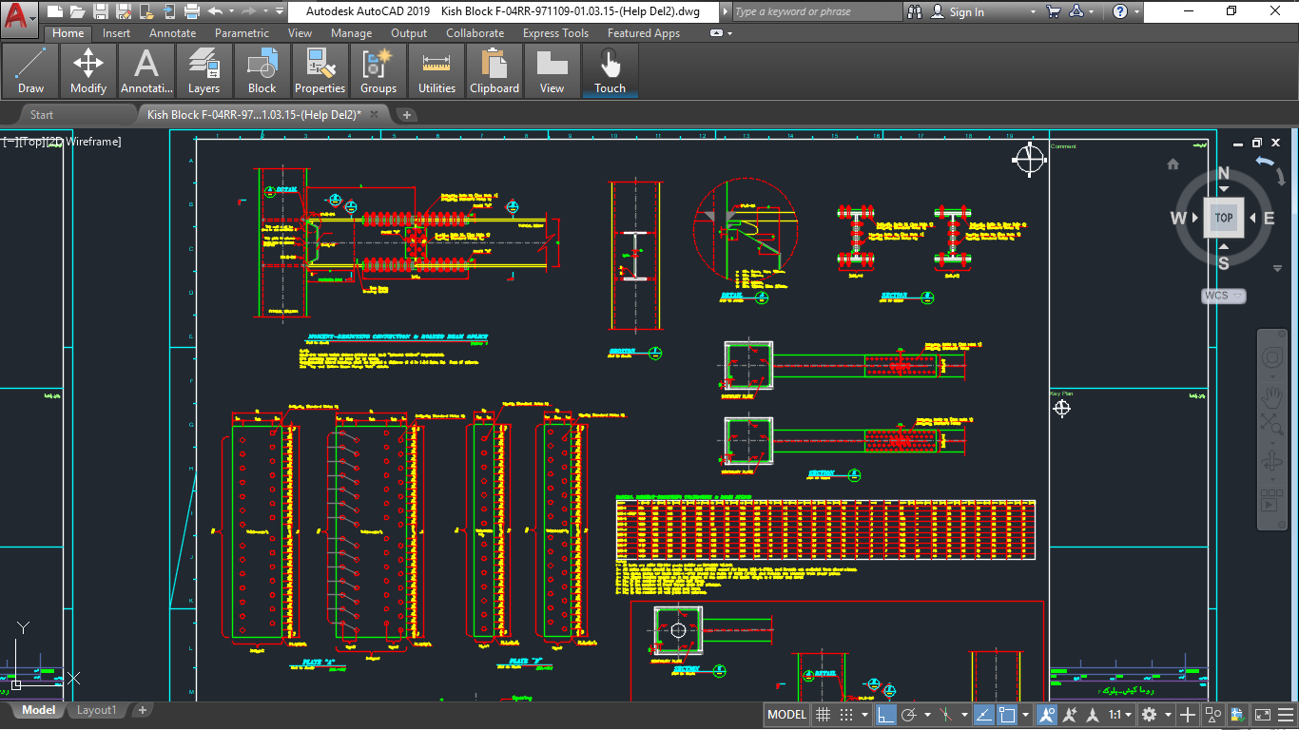1299x730 pixels.
Task: Click the Plot printer icon in the quick access toolbar
Action: [191, 11]
